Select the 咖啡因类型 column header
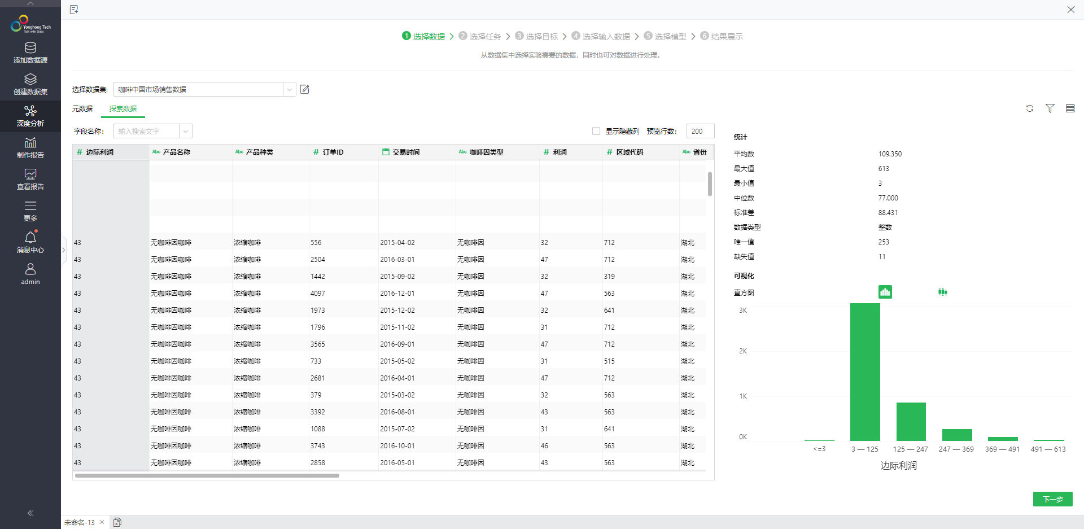The image size is (1084, 529). pos(497,152)
